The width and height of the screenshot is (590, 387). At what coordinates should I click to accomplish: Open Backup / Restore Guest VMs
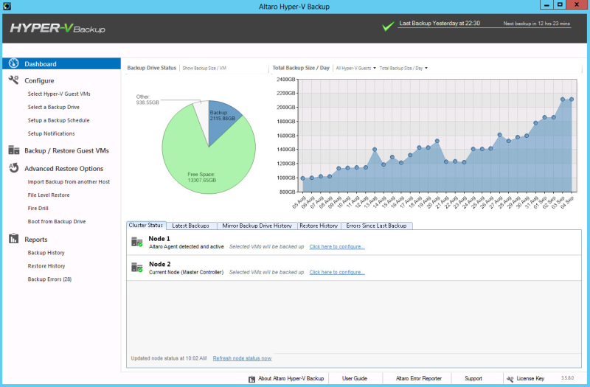pos(66,150)
